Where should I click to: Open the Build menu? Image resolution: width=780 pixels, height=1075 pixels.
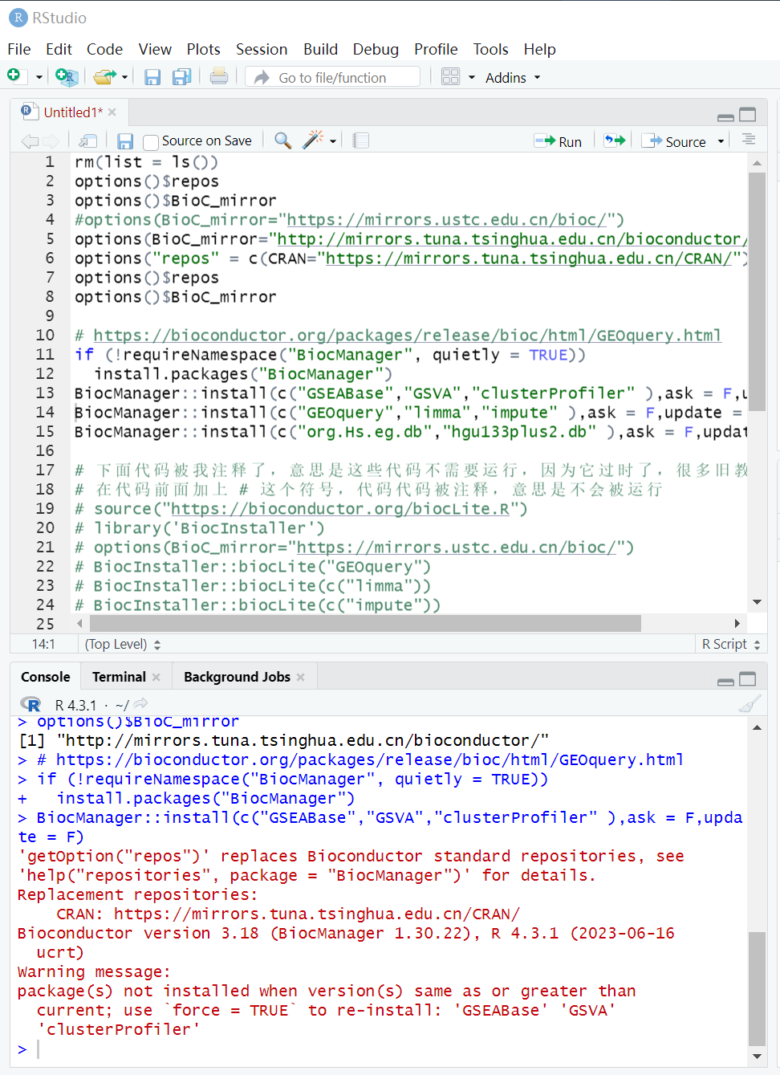320,49
